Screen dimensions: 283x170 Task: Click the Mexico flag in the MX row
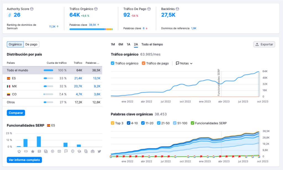[9, 86]
